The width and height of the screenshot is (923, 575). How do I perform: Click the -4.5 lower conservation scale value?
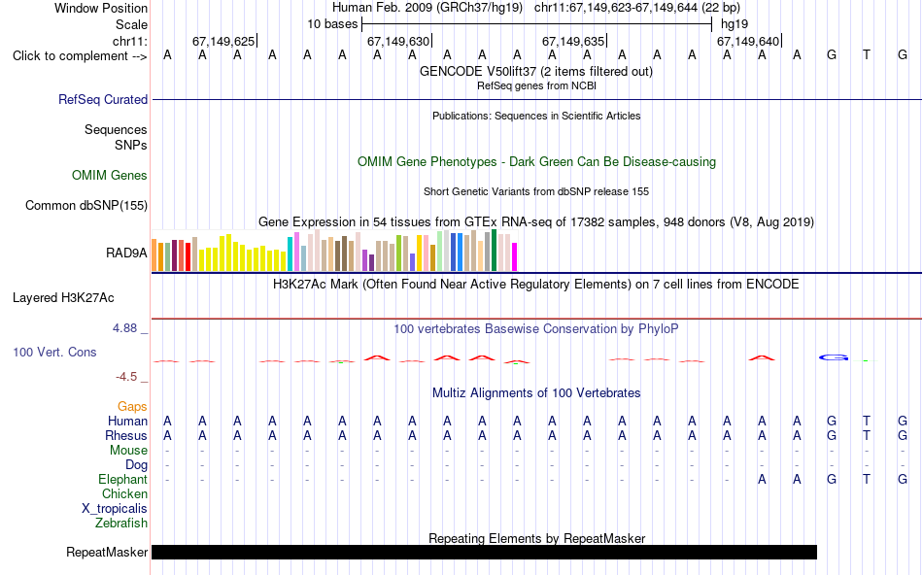pyautogui.click(x=126, y=377)
